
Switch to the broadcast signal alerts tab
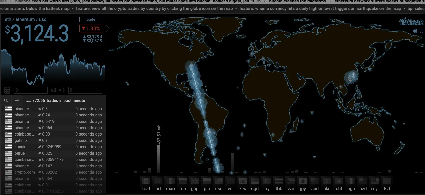click(x=17, y=101)
